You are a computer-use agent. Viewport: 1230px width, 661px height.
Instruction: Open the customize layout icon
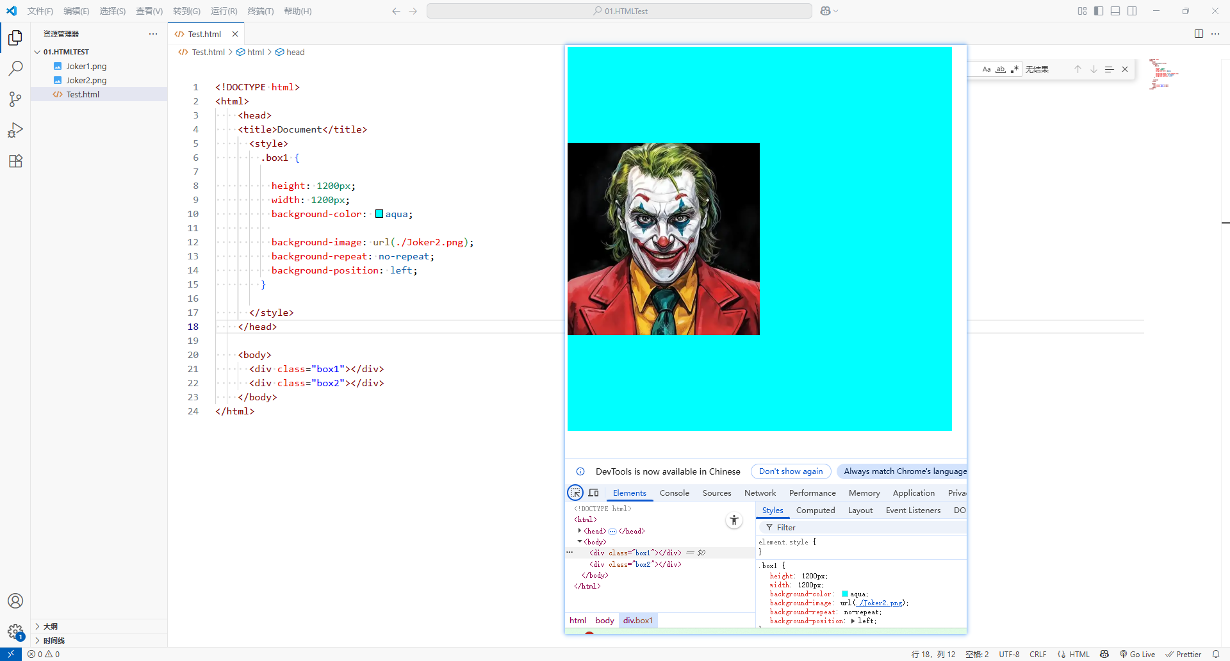(1082, 11)
